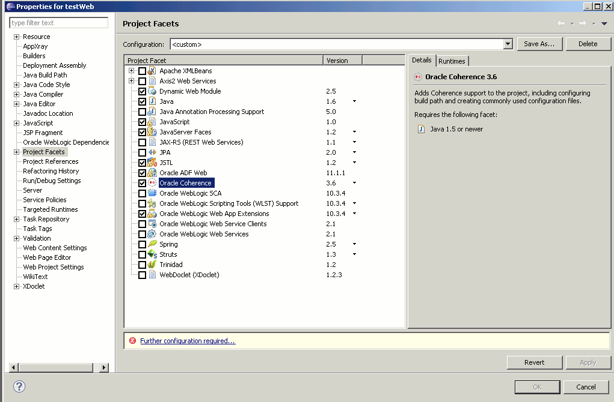The image size is (614, 402).
Task: Click the Spring leaf icon
Action: (x=152, y=244)
